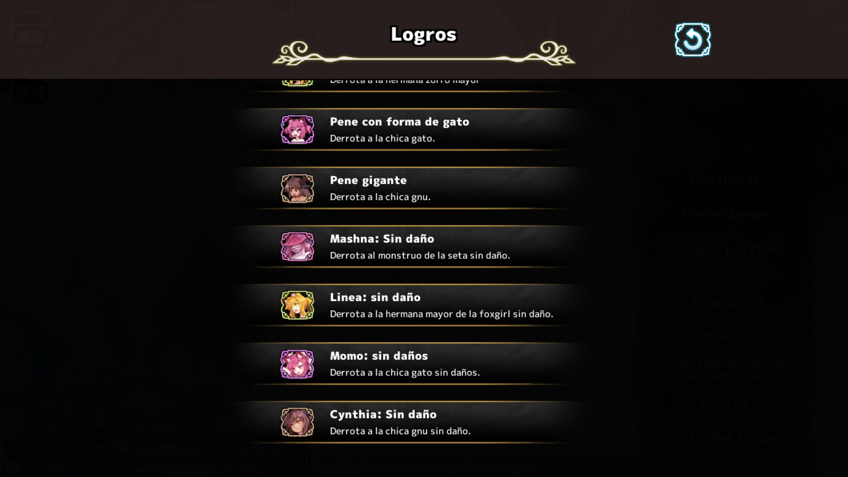
Task: Click the dimmed SAVE icon
Action: (30, 91)
